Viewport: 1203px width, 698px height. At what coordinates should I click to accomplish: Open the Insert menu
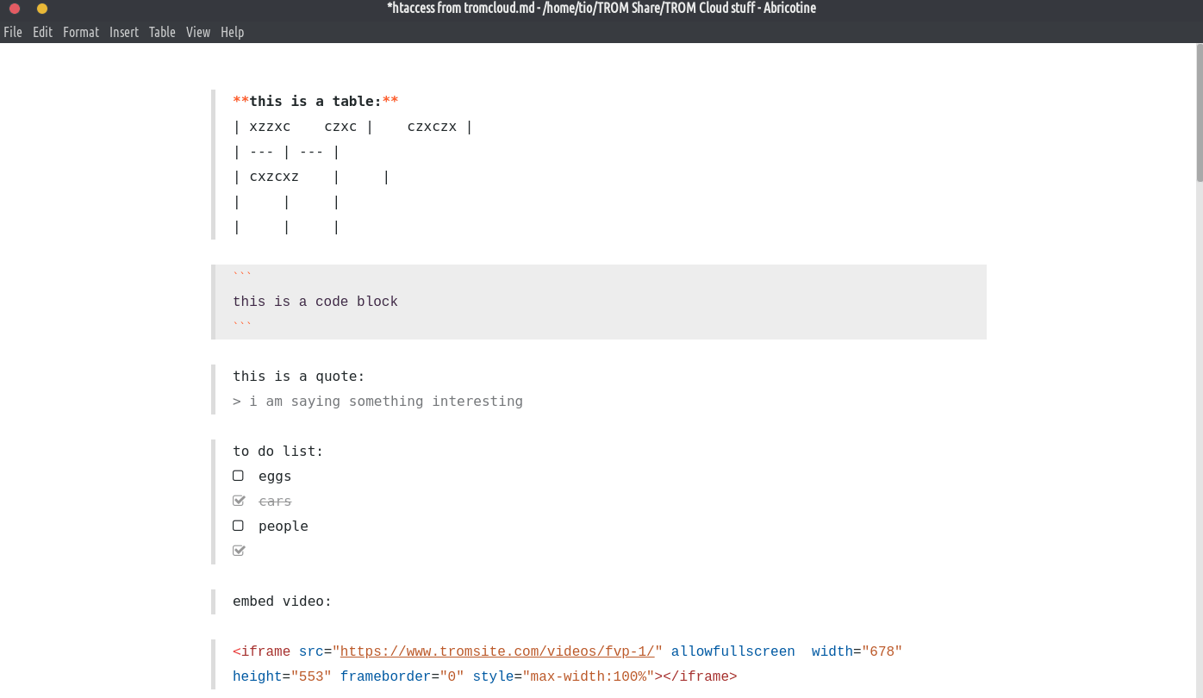(124, 32)
